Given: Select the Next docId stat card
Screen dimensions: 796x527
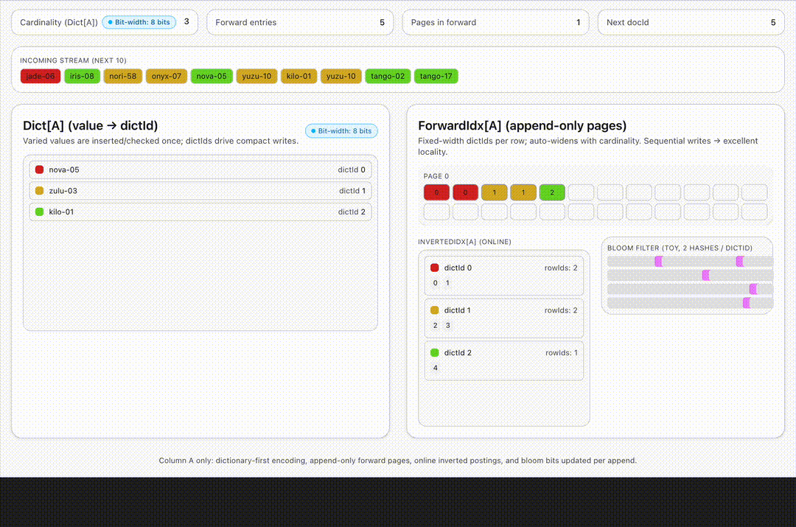Looking at the screenshot, I should click(691, 22).
